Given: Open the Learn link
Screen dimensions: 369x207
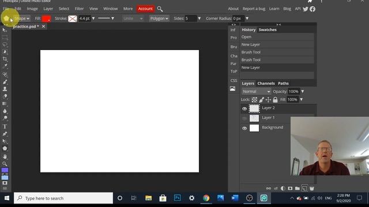Looking at the screenshot, I should coord(274,9).
